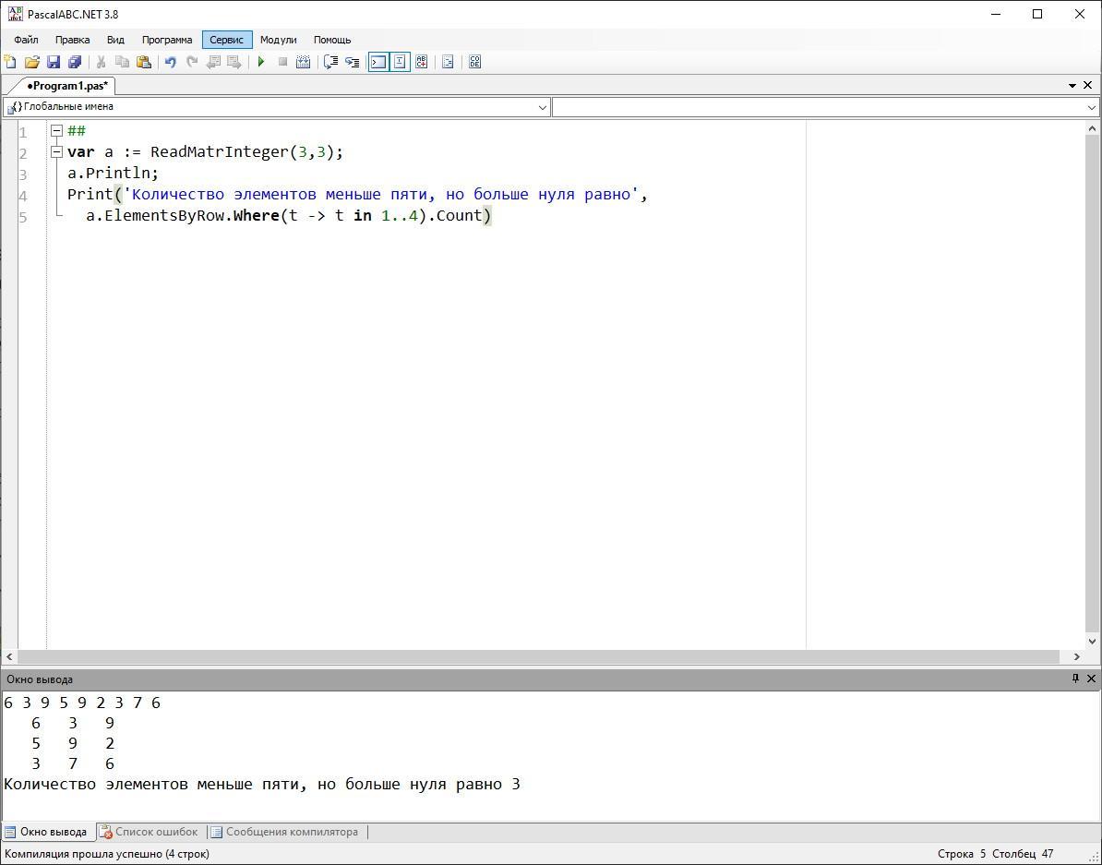Click the CODE formatting icon in toolbar
The height and width of the screenshot is (865, 1102).
(x=474, y=62)
